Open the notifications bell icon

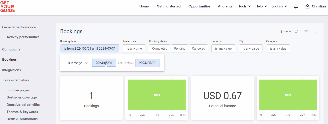(296, 6)
